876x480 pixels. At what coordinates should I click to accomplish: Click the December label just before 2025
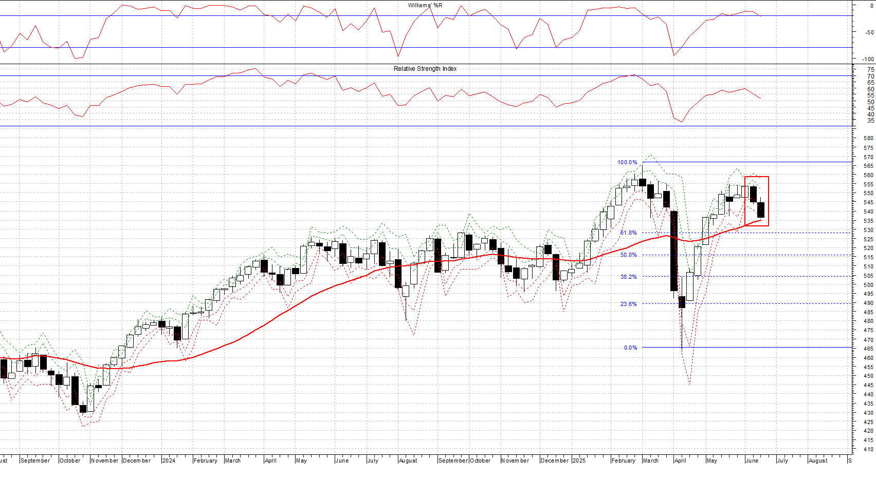[x=555, y=460]
